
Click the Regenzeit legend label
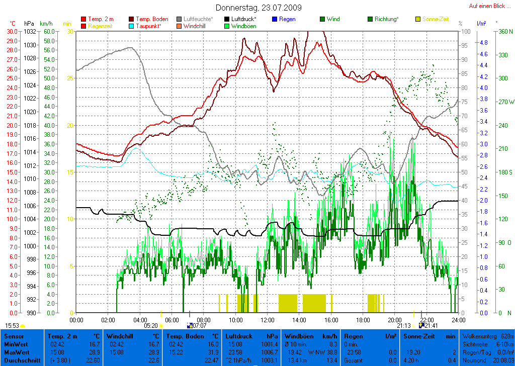(x=101, y=26)
